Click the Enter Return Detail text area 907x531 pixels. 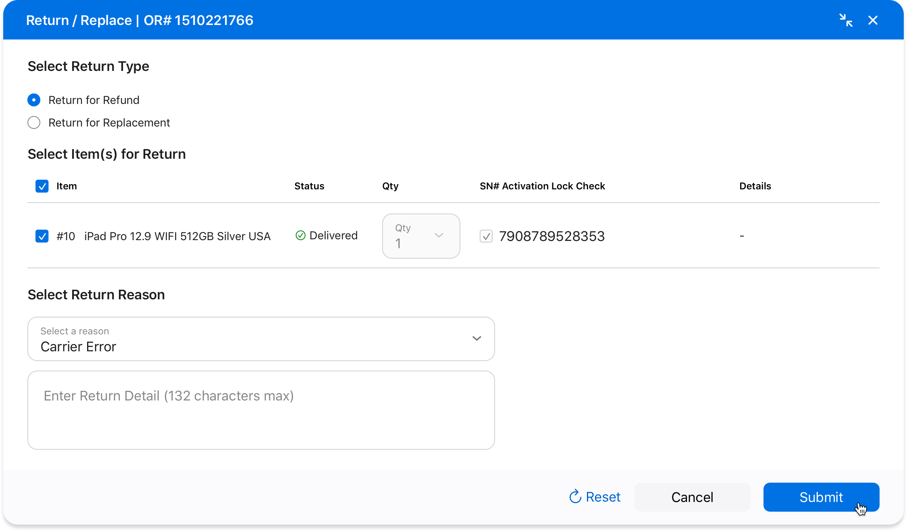pyautogui.click(x=261, y=410)
